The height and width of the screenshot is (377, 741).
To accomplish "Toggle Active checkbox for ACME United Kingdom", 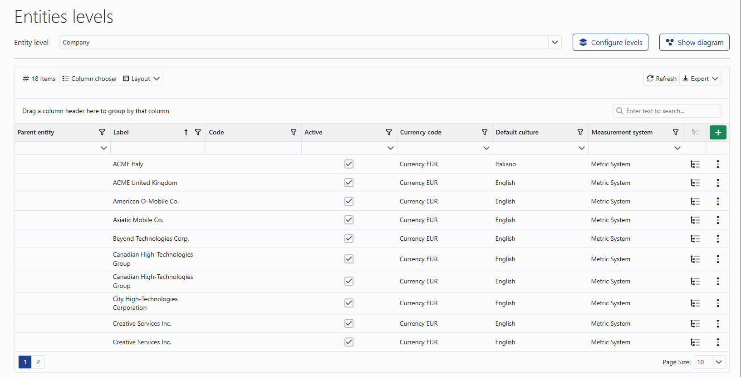I will click(348, 183).
